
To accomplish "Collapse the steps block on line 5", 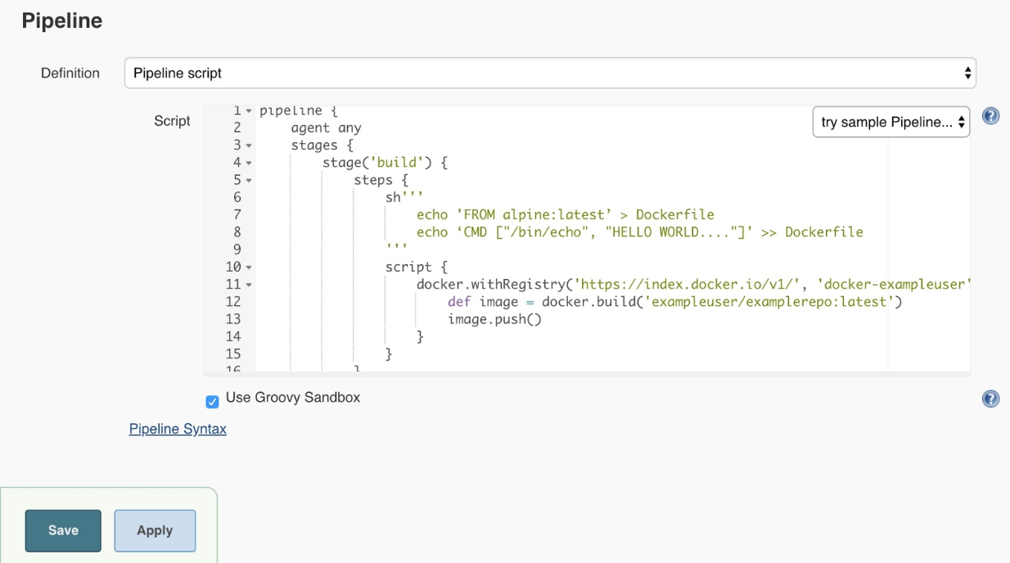I will (x=247, y=181).
